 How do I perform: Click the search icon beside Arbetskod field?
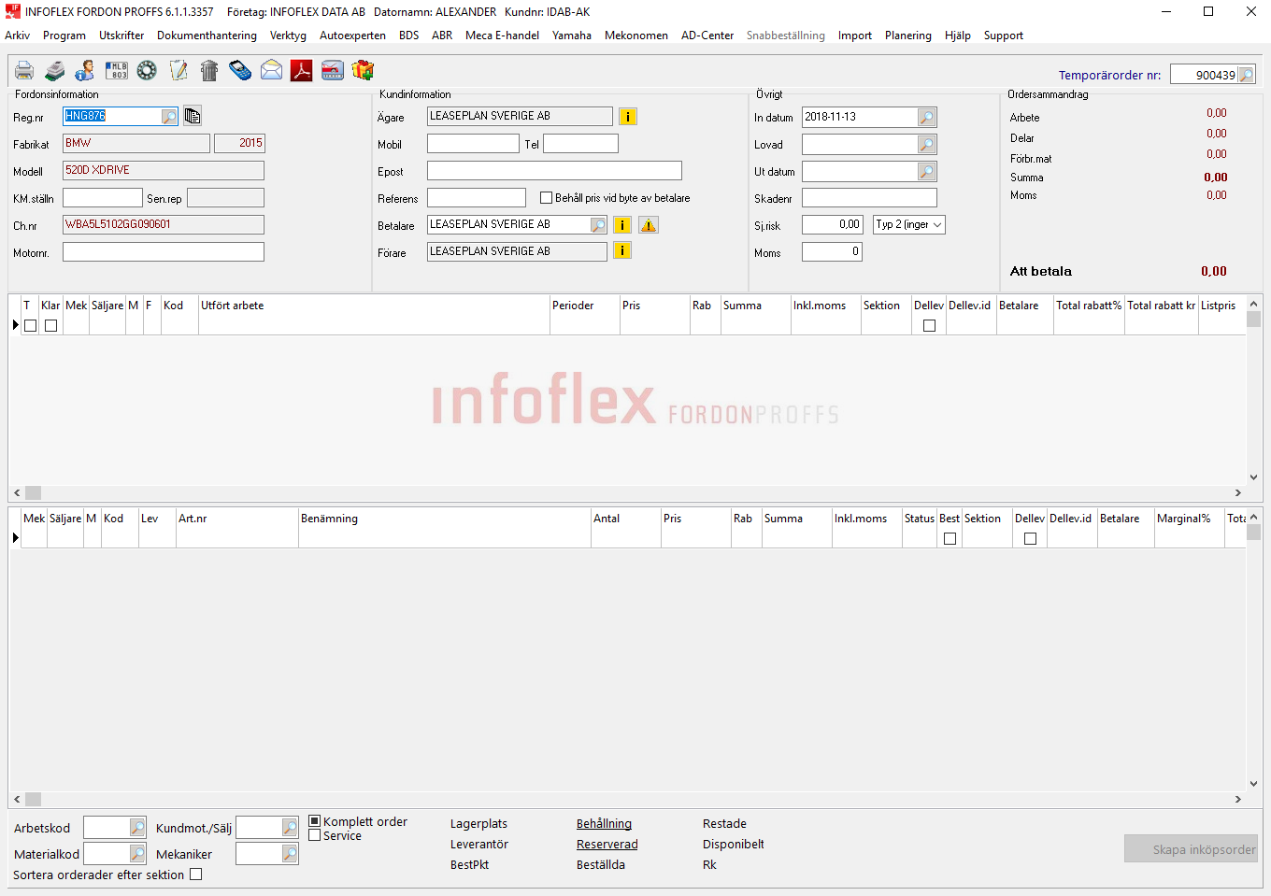click(x=137, y=828)
